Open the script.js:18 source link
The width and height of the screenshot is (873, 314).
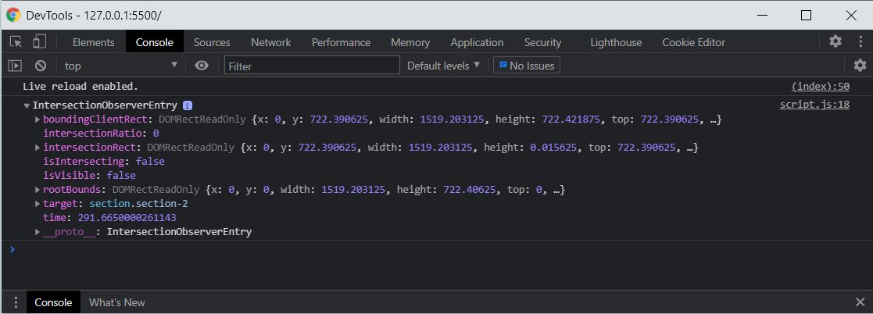pyautogui.click(x=814, y=105)
